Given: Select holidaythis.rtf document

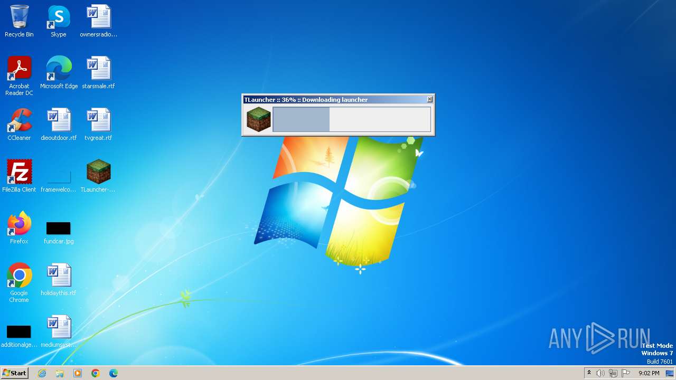Looking at the screenshot, I should (x=59, y=280).
